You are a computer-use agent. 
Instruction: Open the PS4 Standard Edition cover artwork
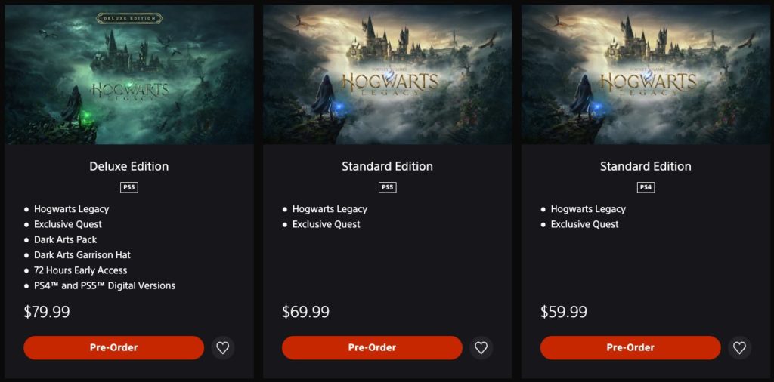pyautogui.click(x=646, y=75)
